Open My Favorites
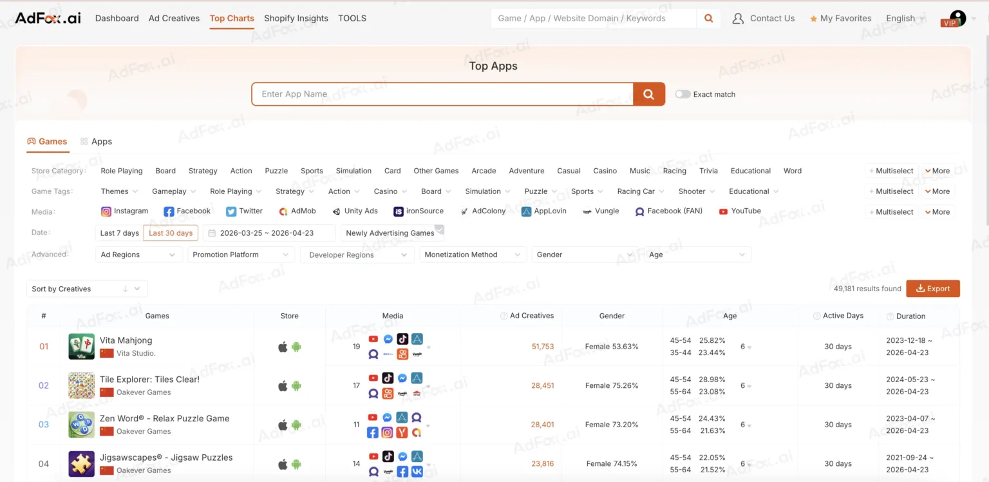The height and width of the screenshot is (482, 989). pos(840,18)
